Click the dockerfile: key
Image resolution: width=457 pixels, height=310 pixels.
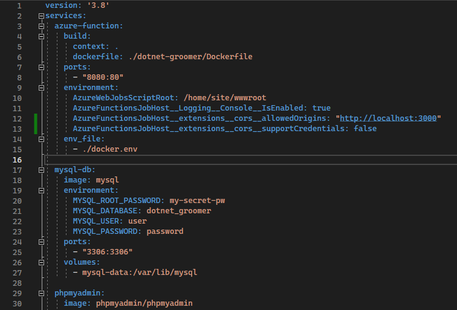click(98, 57)
